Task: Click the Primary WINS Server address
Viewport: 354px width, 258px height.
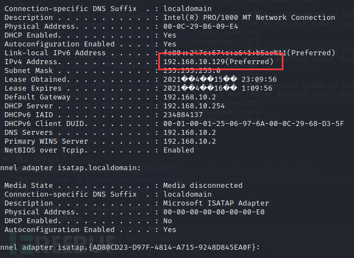Action: [190, 141]
